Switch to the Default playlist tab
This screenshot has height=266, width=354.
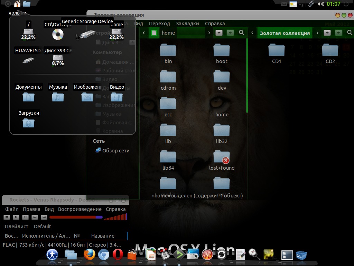coord(43,227)
